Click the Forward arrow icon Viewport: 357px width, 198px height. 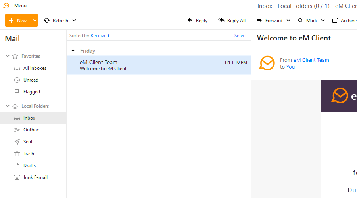click(259, 21)
